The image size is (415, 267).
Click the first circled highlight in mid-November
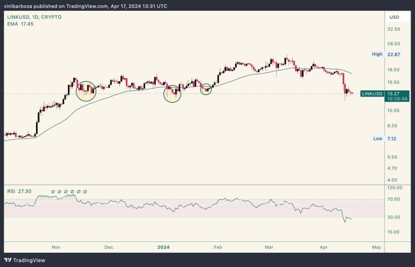pyautogui.click(x=86, y=91)
